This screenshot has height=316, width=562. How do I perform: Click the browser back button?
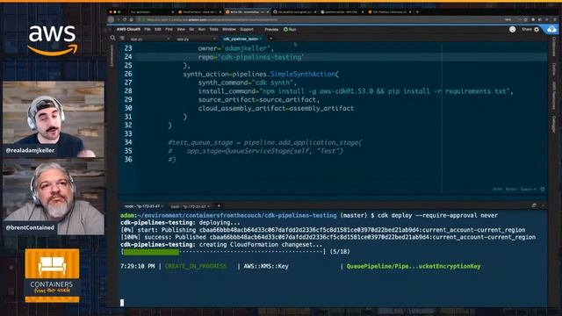pyautogui.click(x=112, y=19)
